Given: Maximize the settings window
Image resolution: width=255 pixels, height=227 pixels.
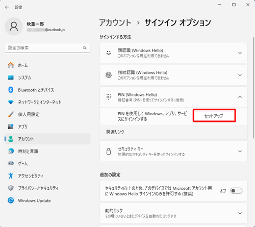Looking at the screenshot, I should pyautogui.click(x=234, y=5).
